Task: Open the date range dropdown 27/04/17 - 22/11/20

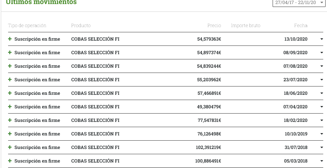Action: [x=299, y=2]
